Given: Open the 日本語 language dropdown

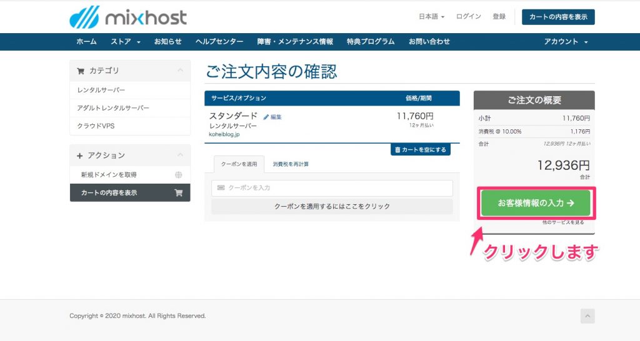Looking at the screenshot, I should point(431,17).
